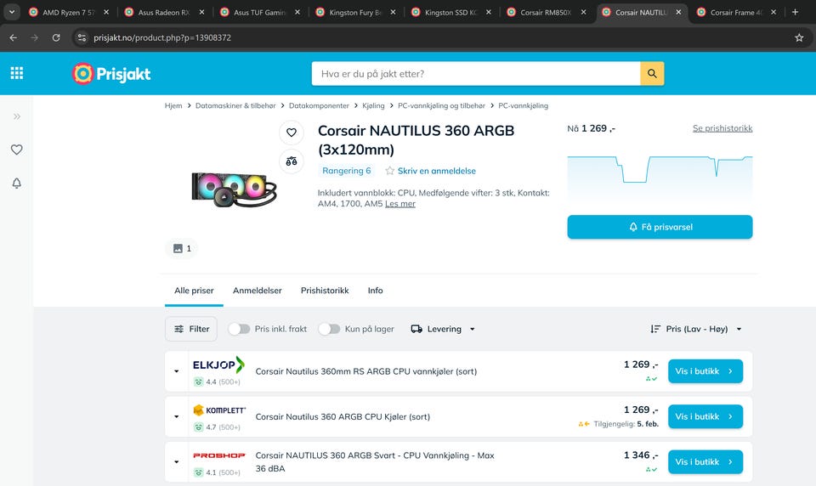Close the AMD Ryzen 7 tab
816x486 pixels.
[106, 12]
